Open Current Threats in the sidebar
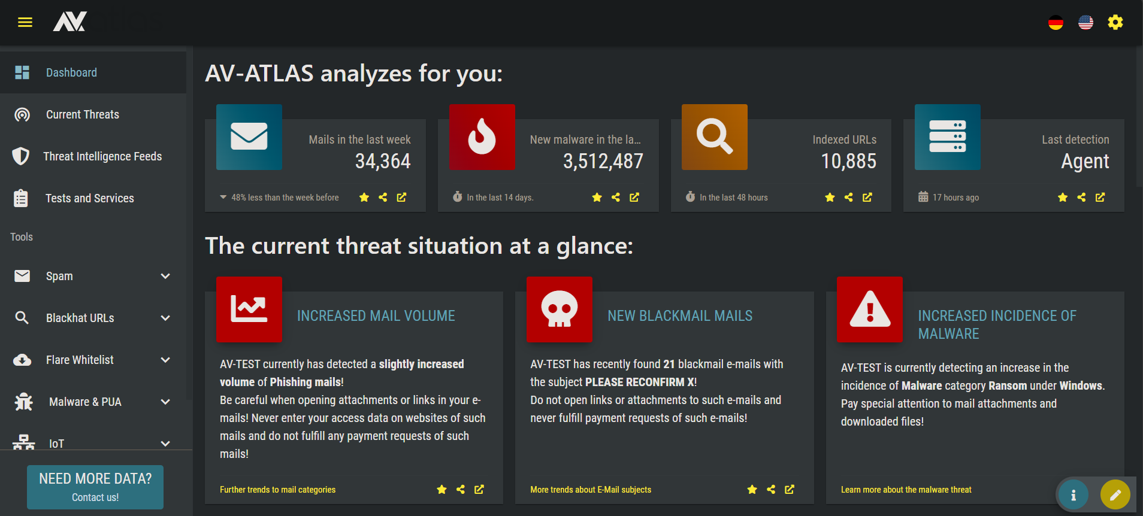1143x516 pixels. (x=93, y=114)
